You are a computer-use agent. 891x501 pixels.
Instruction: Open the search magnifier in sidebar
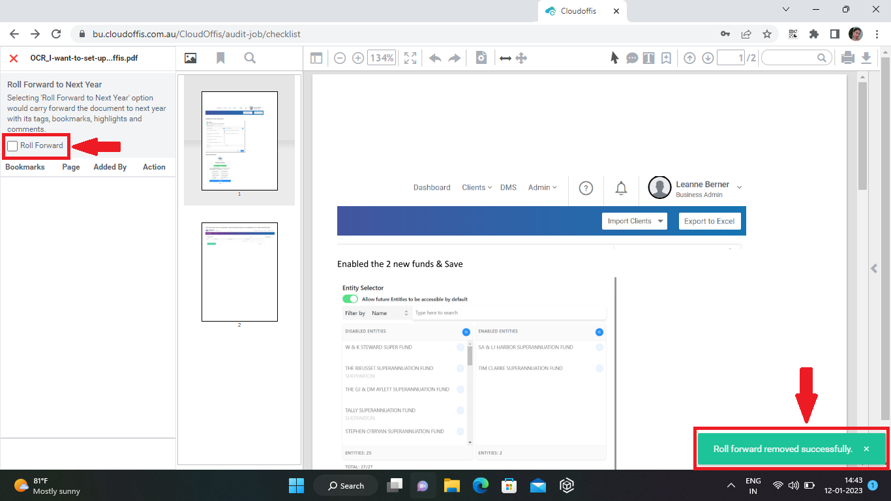tap(250, 58)
